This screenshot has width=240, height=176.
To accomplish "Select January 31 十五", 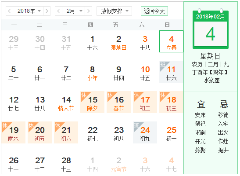I will (x=66, y=41).
